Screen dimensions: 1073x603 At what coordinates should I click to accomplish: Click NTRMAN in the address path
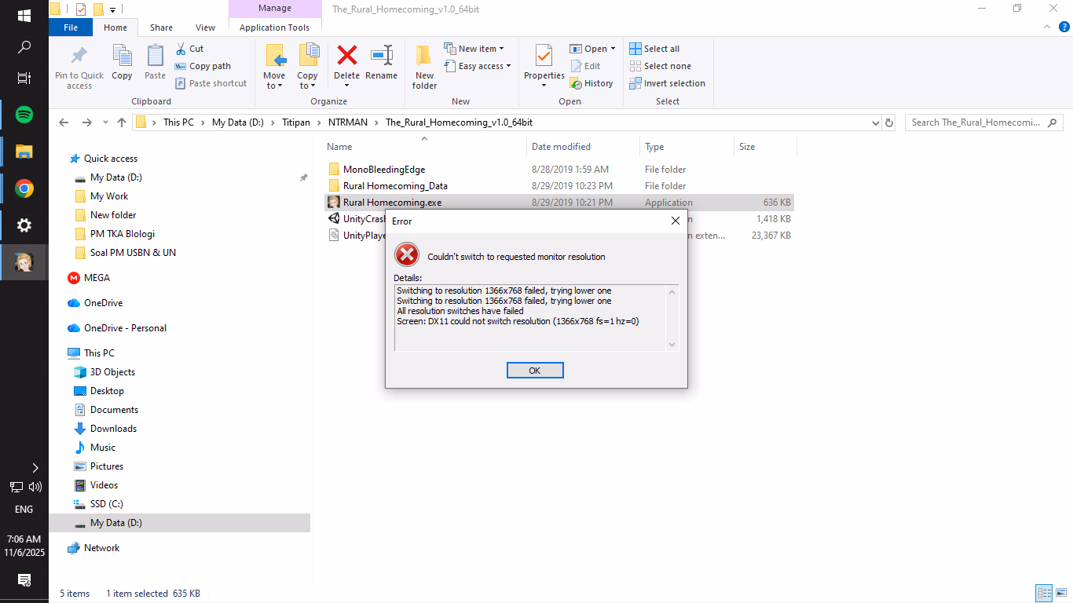[346, 122]
